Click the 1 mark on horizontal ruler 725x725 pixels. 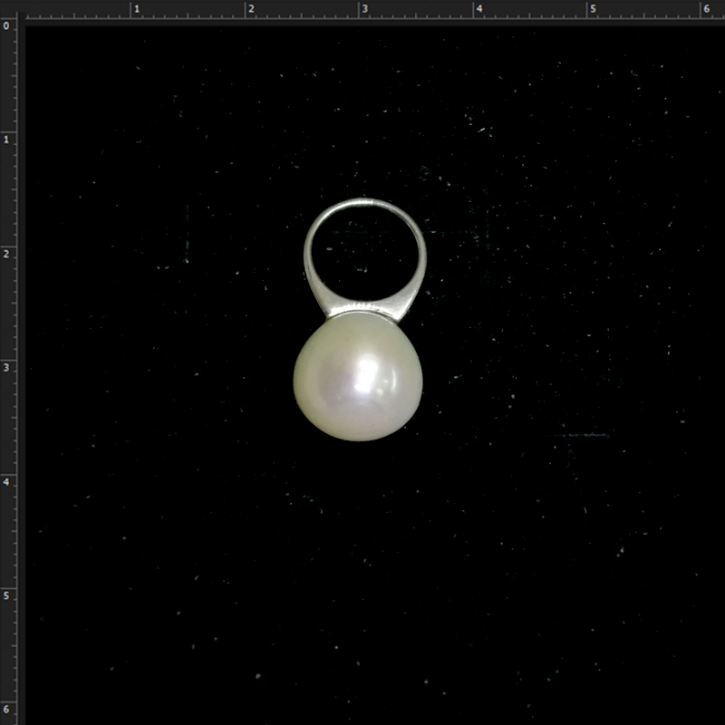pos(137,9)
